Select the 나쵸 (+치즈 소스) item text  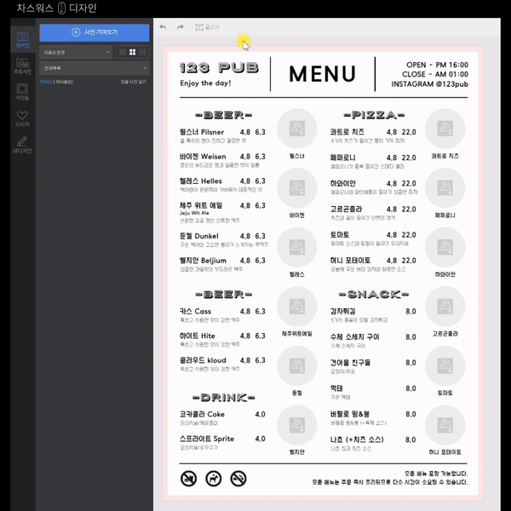[x=357, y=439]
